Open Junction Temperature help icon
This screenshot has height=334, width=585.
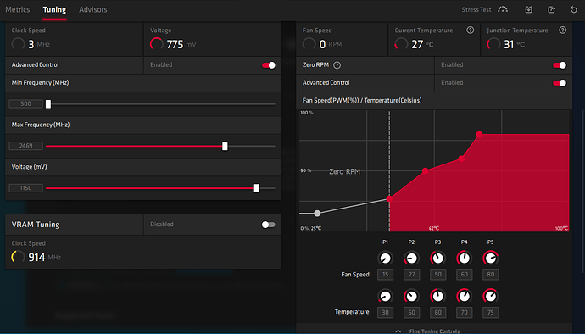563,31
